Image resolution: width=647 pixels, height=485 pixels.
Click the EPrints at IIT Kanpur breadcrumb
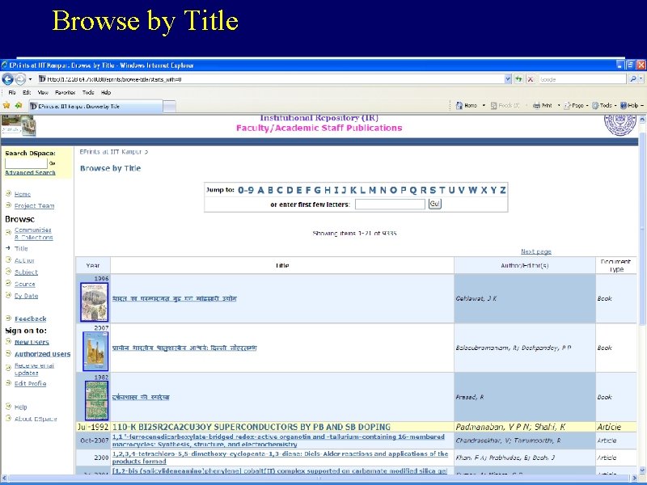tap(111, 152)
